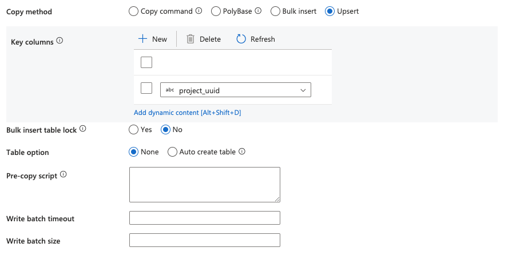Viewport: 512px width, 255px height.
Task: Open the project_uuid column dropdown
Action: [236, 90]
